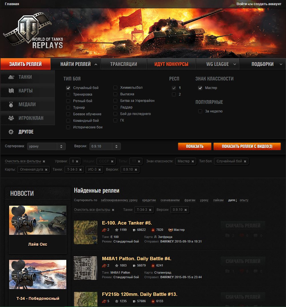Click Войти или создать аккаунт

pyautogui.click(x=259, y=4)
